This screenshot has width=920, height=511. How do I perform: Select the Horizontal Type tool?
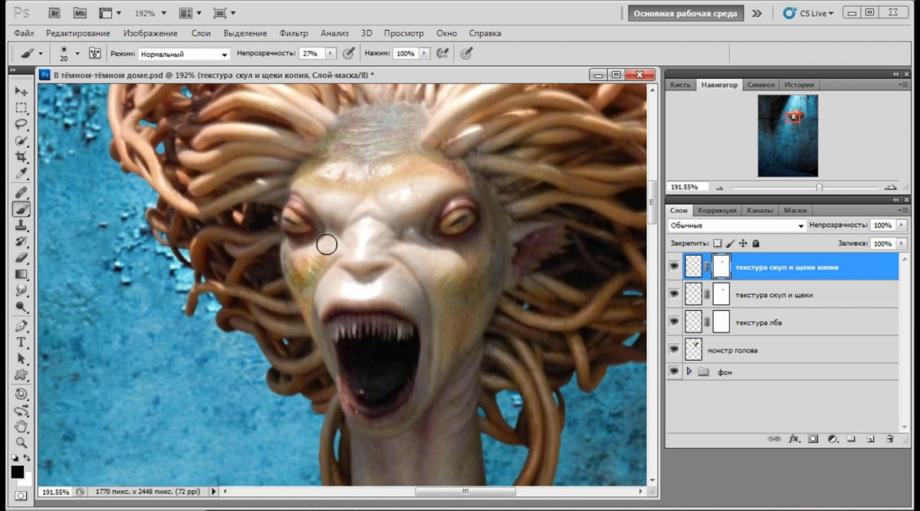coord(21,342)
